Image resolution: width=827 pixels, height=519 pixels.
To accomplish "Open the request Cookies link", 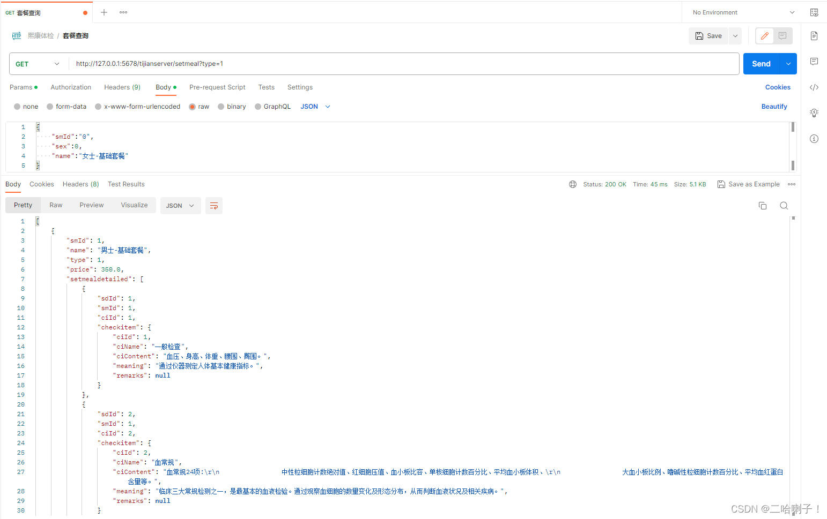I will (778, 87).
